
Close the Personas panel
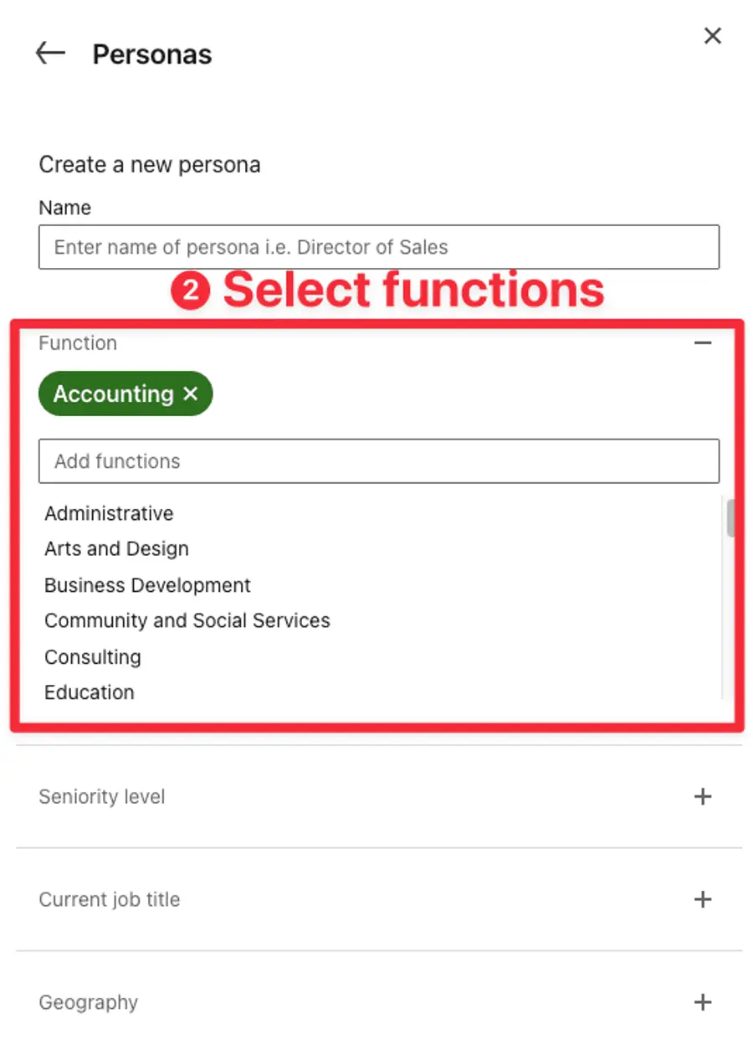[712, 36]
